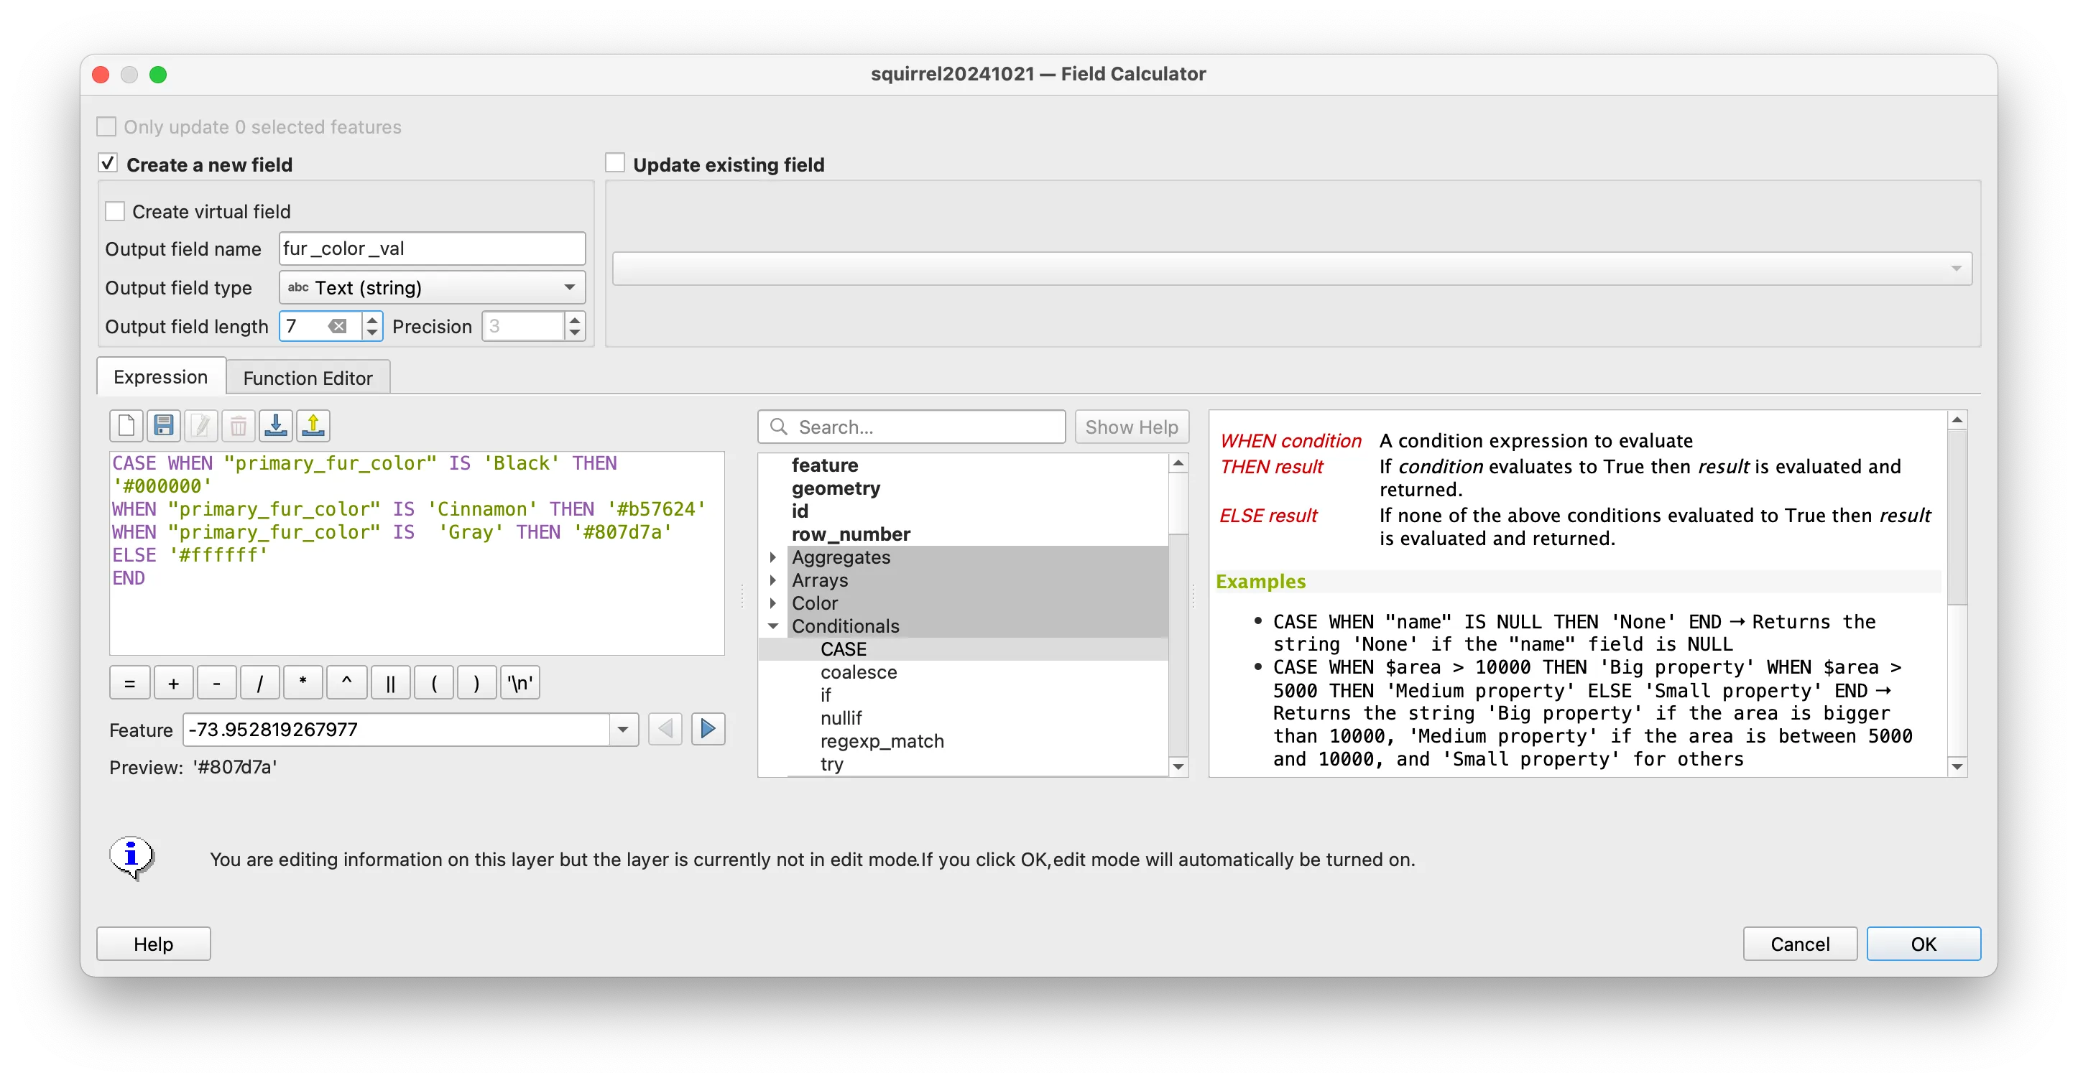The height and width of the screenshot is (1083, 2078).
Task: Go to next feature preview arrow
Action: point(708,730)
